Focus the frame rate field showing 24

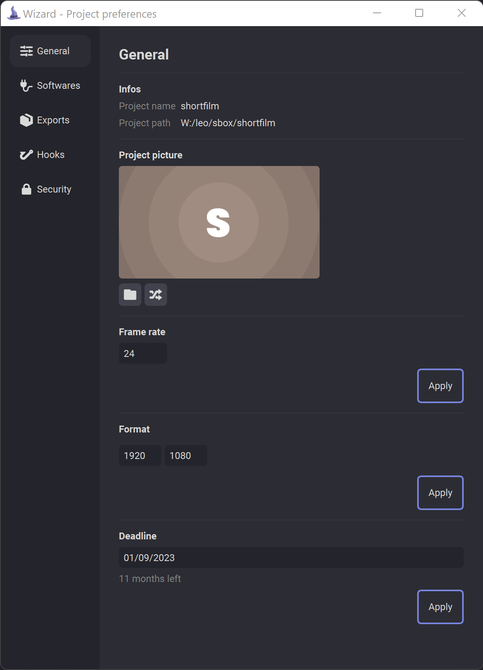143,353
